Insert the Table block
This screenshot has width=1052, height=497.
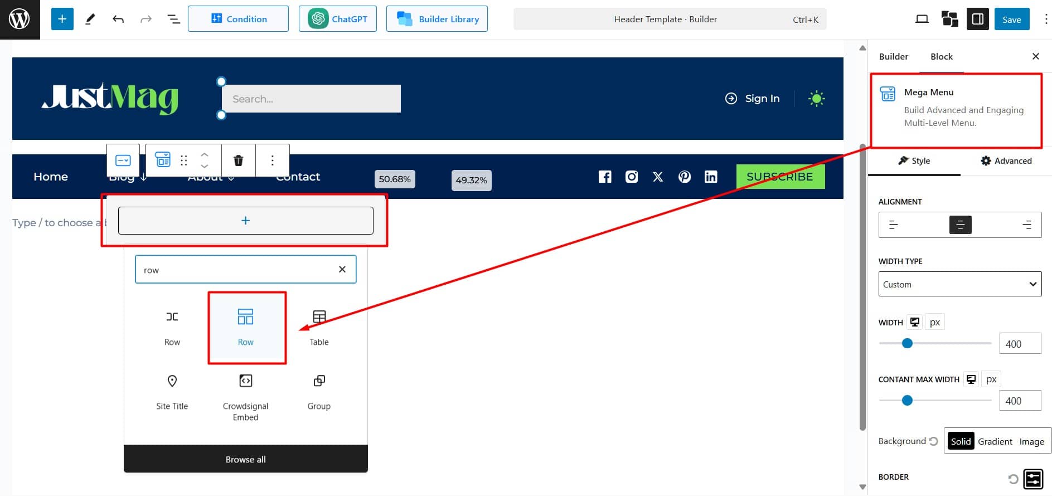click(319, 328)
